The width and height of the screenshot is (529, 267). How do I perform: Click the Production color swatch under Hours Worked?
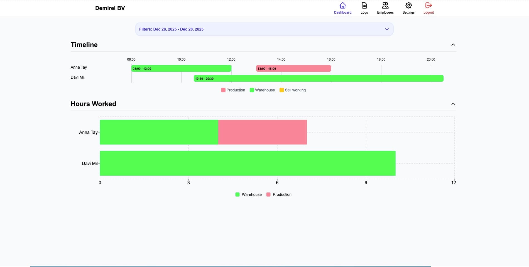[268, 194]
